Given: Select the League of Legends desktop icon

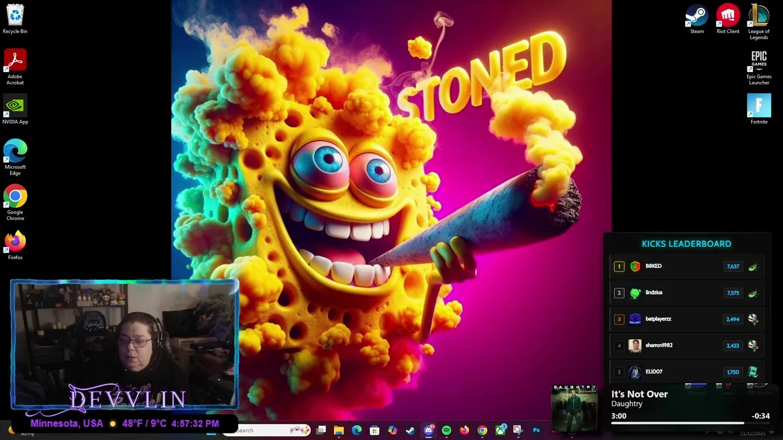Looking at the screenshot, I should pyautogui.click(x=759, y=21).
